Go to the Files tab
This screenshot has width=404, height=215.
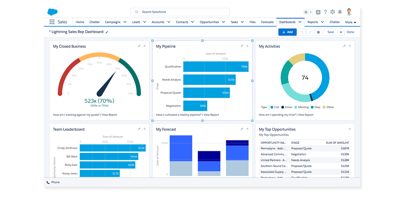pos(252,22)
